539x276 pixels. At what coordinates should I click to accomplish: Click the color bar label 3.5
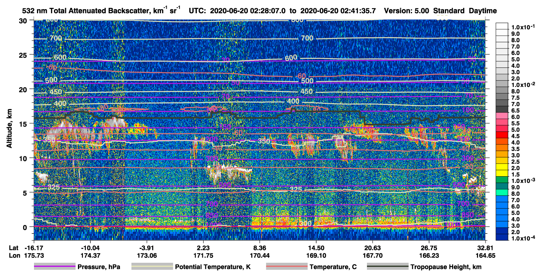tap(515, 149)
